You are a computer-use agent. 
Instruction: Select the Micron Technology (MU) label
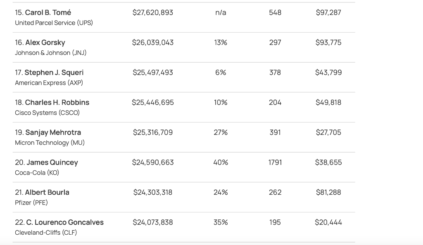tap(50, 143)
